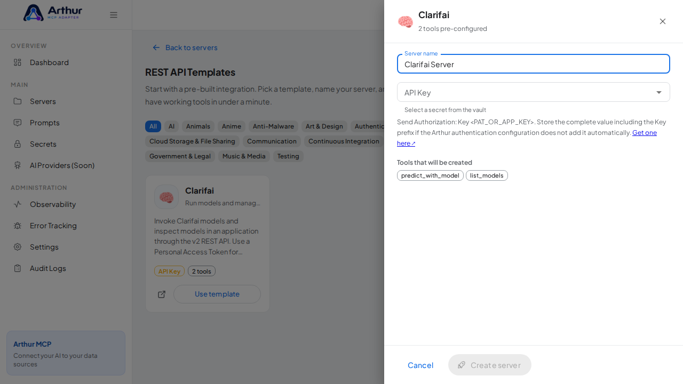Click the predict_with_model tool chip
Screen dimensions: 683x384
tap(430, 175)
